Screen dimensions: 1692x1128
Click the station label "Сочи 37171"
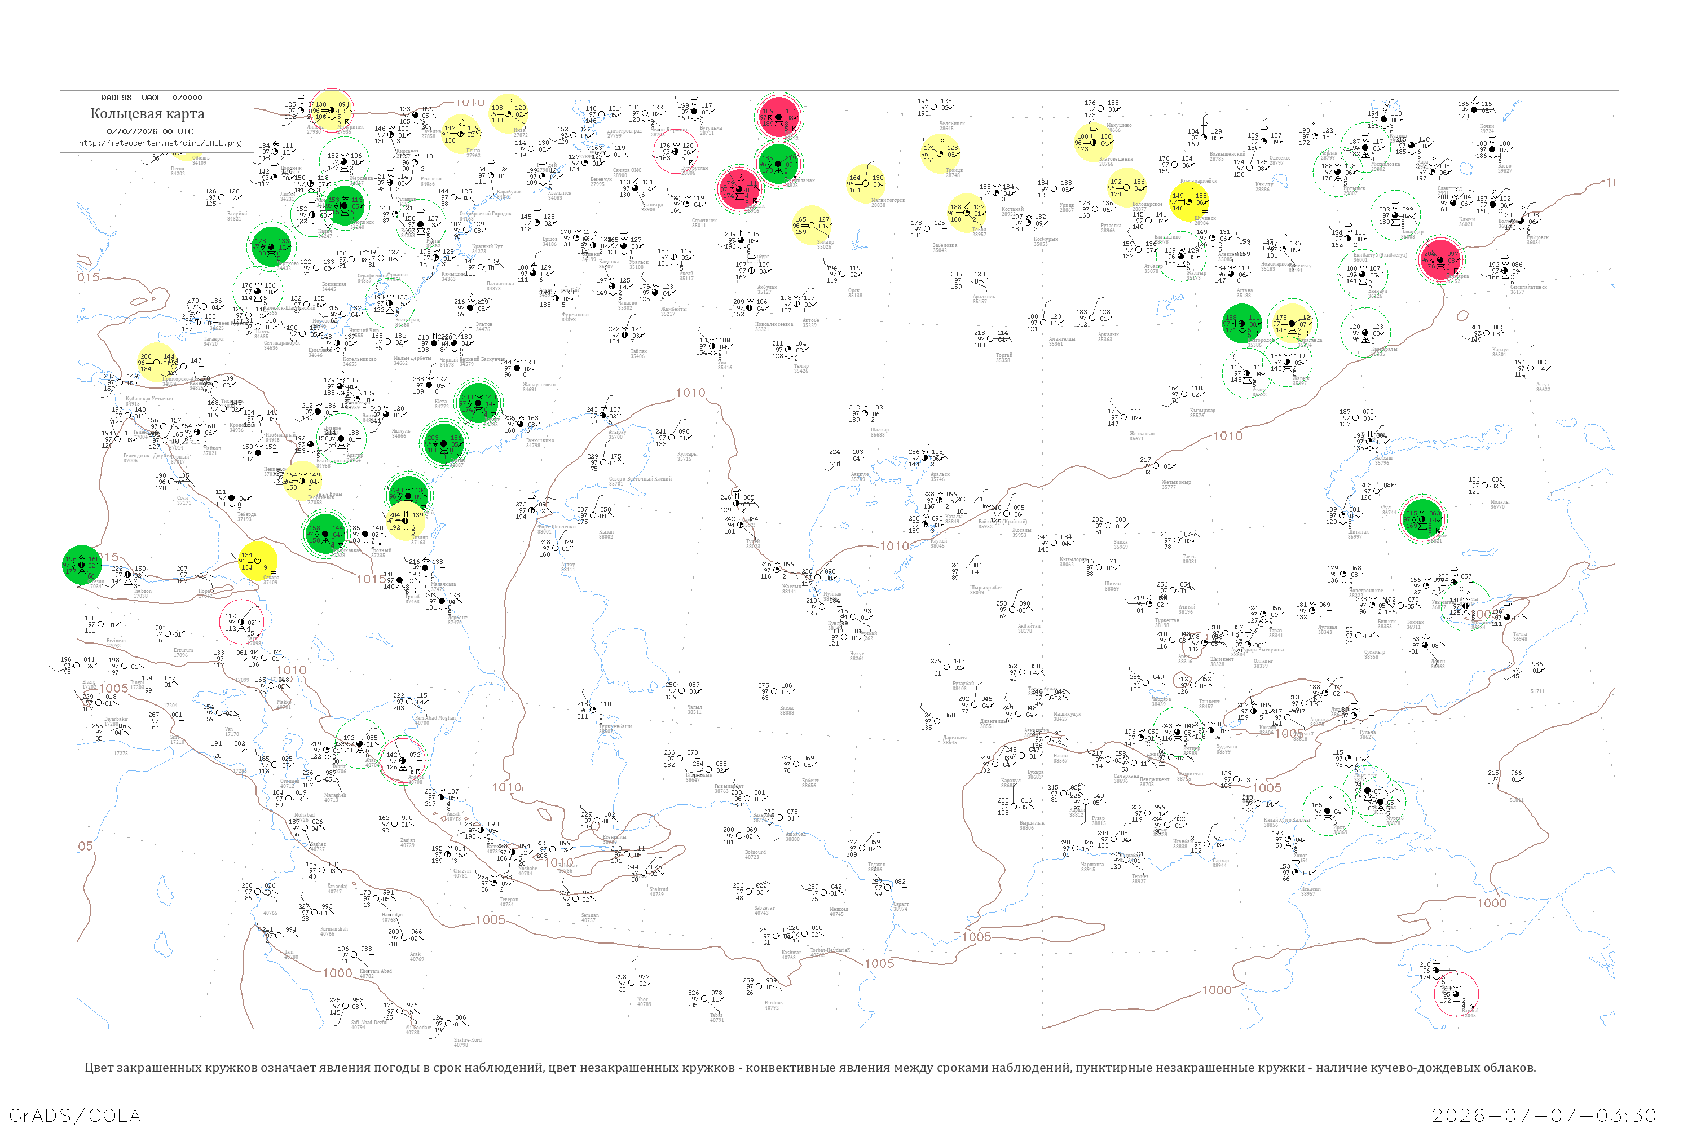[184, 500]
